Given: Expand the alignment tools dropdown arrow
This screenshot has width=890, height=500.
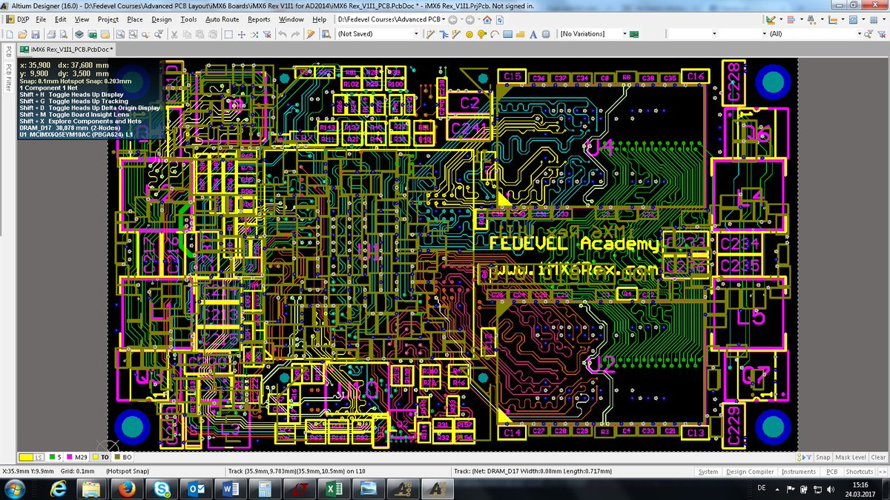Looking at the screenshot, I should click(x=802, y=19).
